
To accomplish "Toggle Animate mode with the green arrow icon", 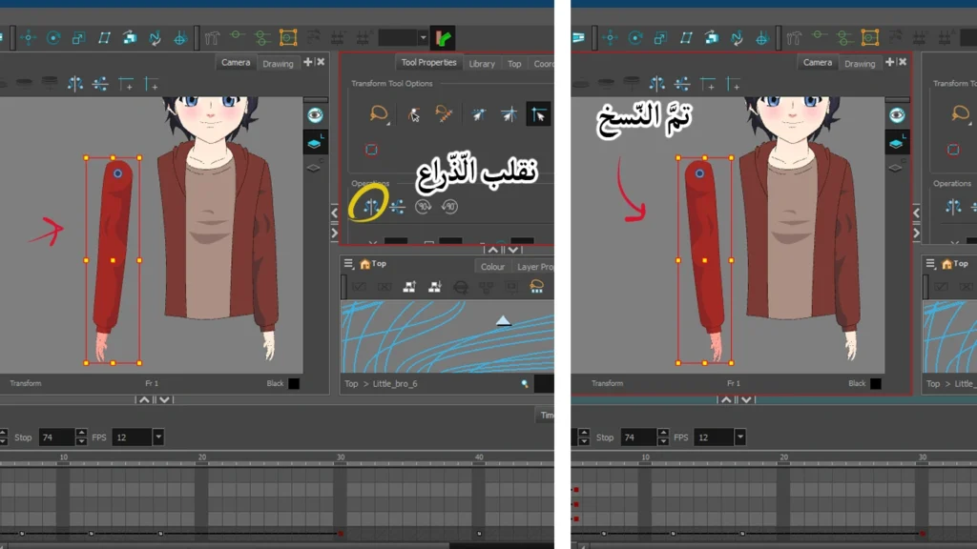I will point(443,38).
